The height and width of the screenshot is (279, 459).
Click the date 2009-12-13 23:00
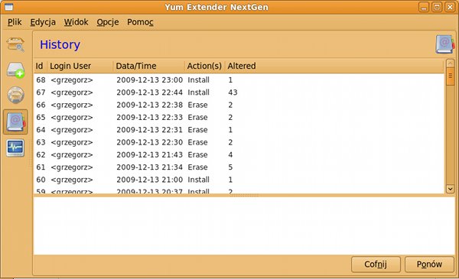coord(150,79)
